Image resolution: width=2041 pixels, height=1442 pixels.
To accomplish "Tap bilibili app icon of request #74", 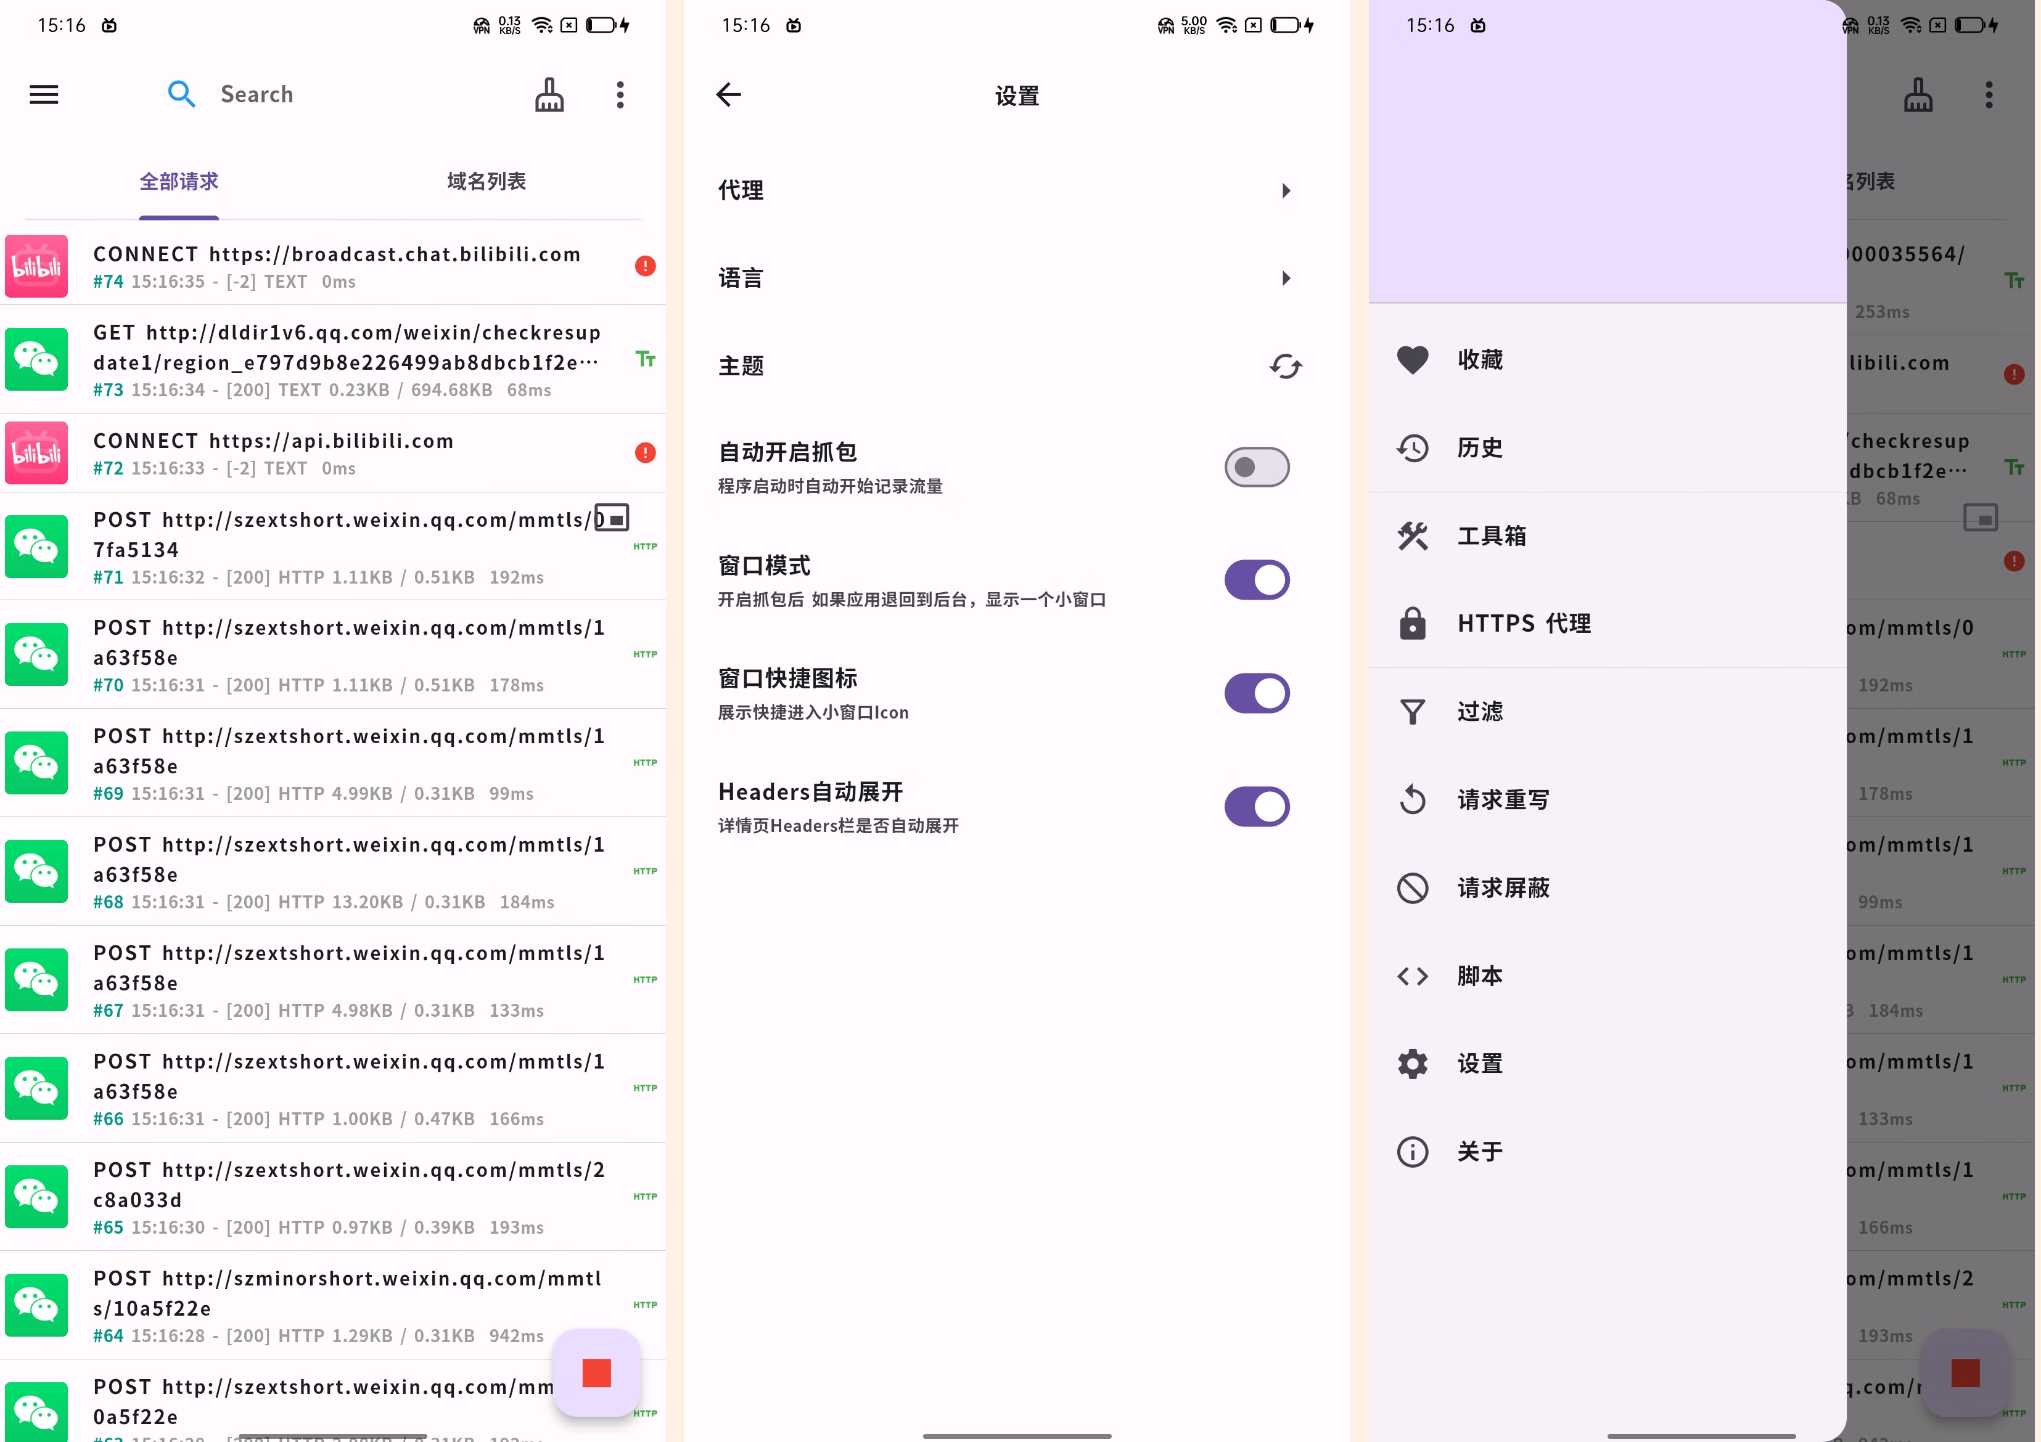I will (36, 266).
